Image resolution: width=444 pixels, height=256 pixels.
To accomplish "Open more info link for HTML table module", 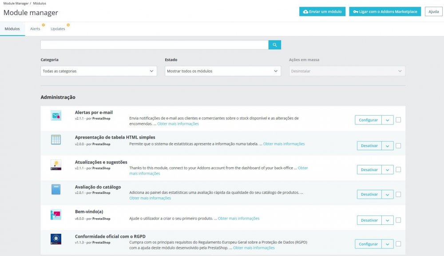I will (x=284, y=144).
